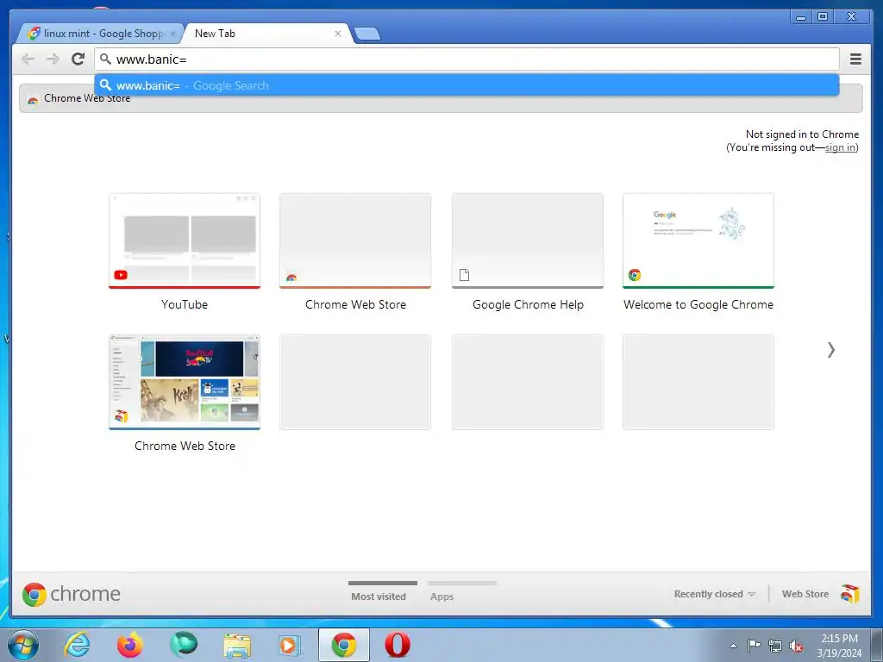Open the Chrome hamburger menu
883x662 pixels.
click(x=855, y=59)
